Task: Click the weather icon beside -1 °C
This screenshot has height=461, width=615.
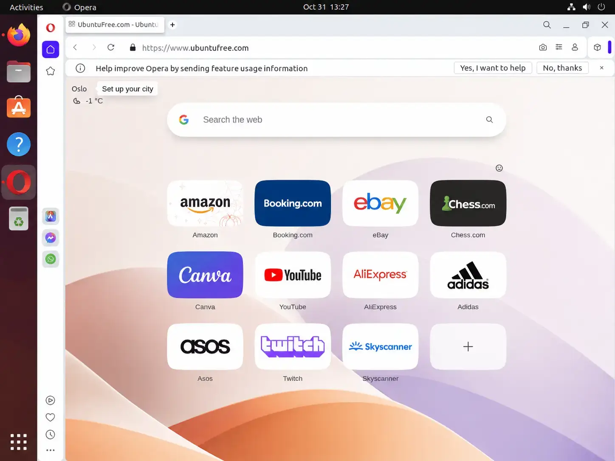Action: click(x=77, y=101)
